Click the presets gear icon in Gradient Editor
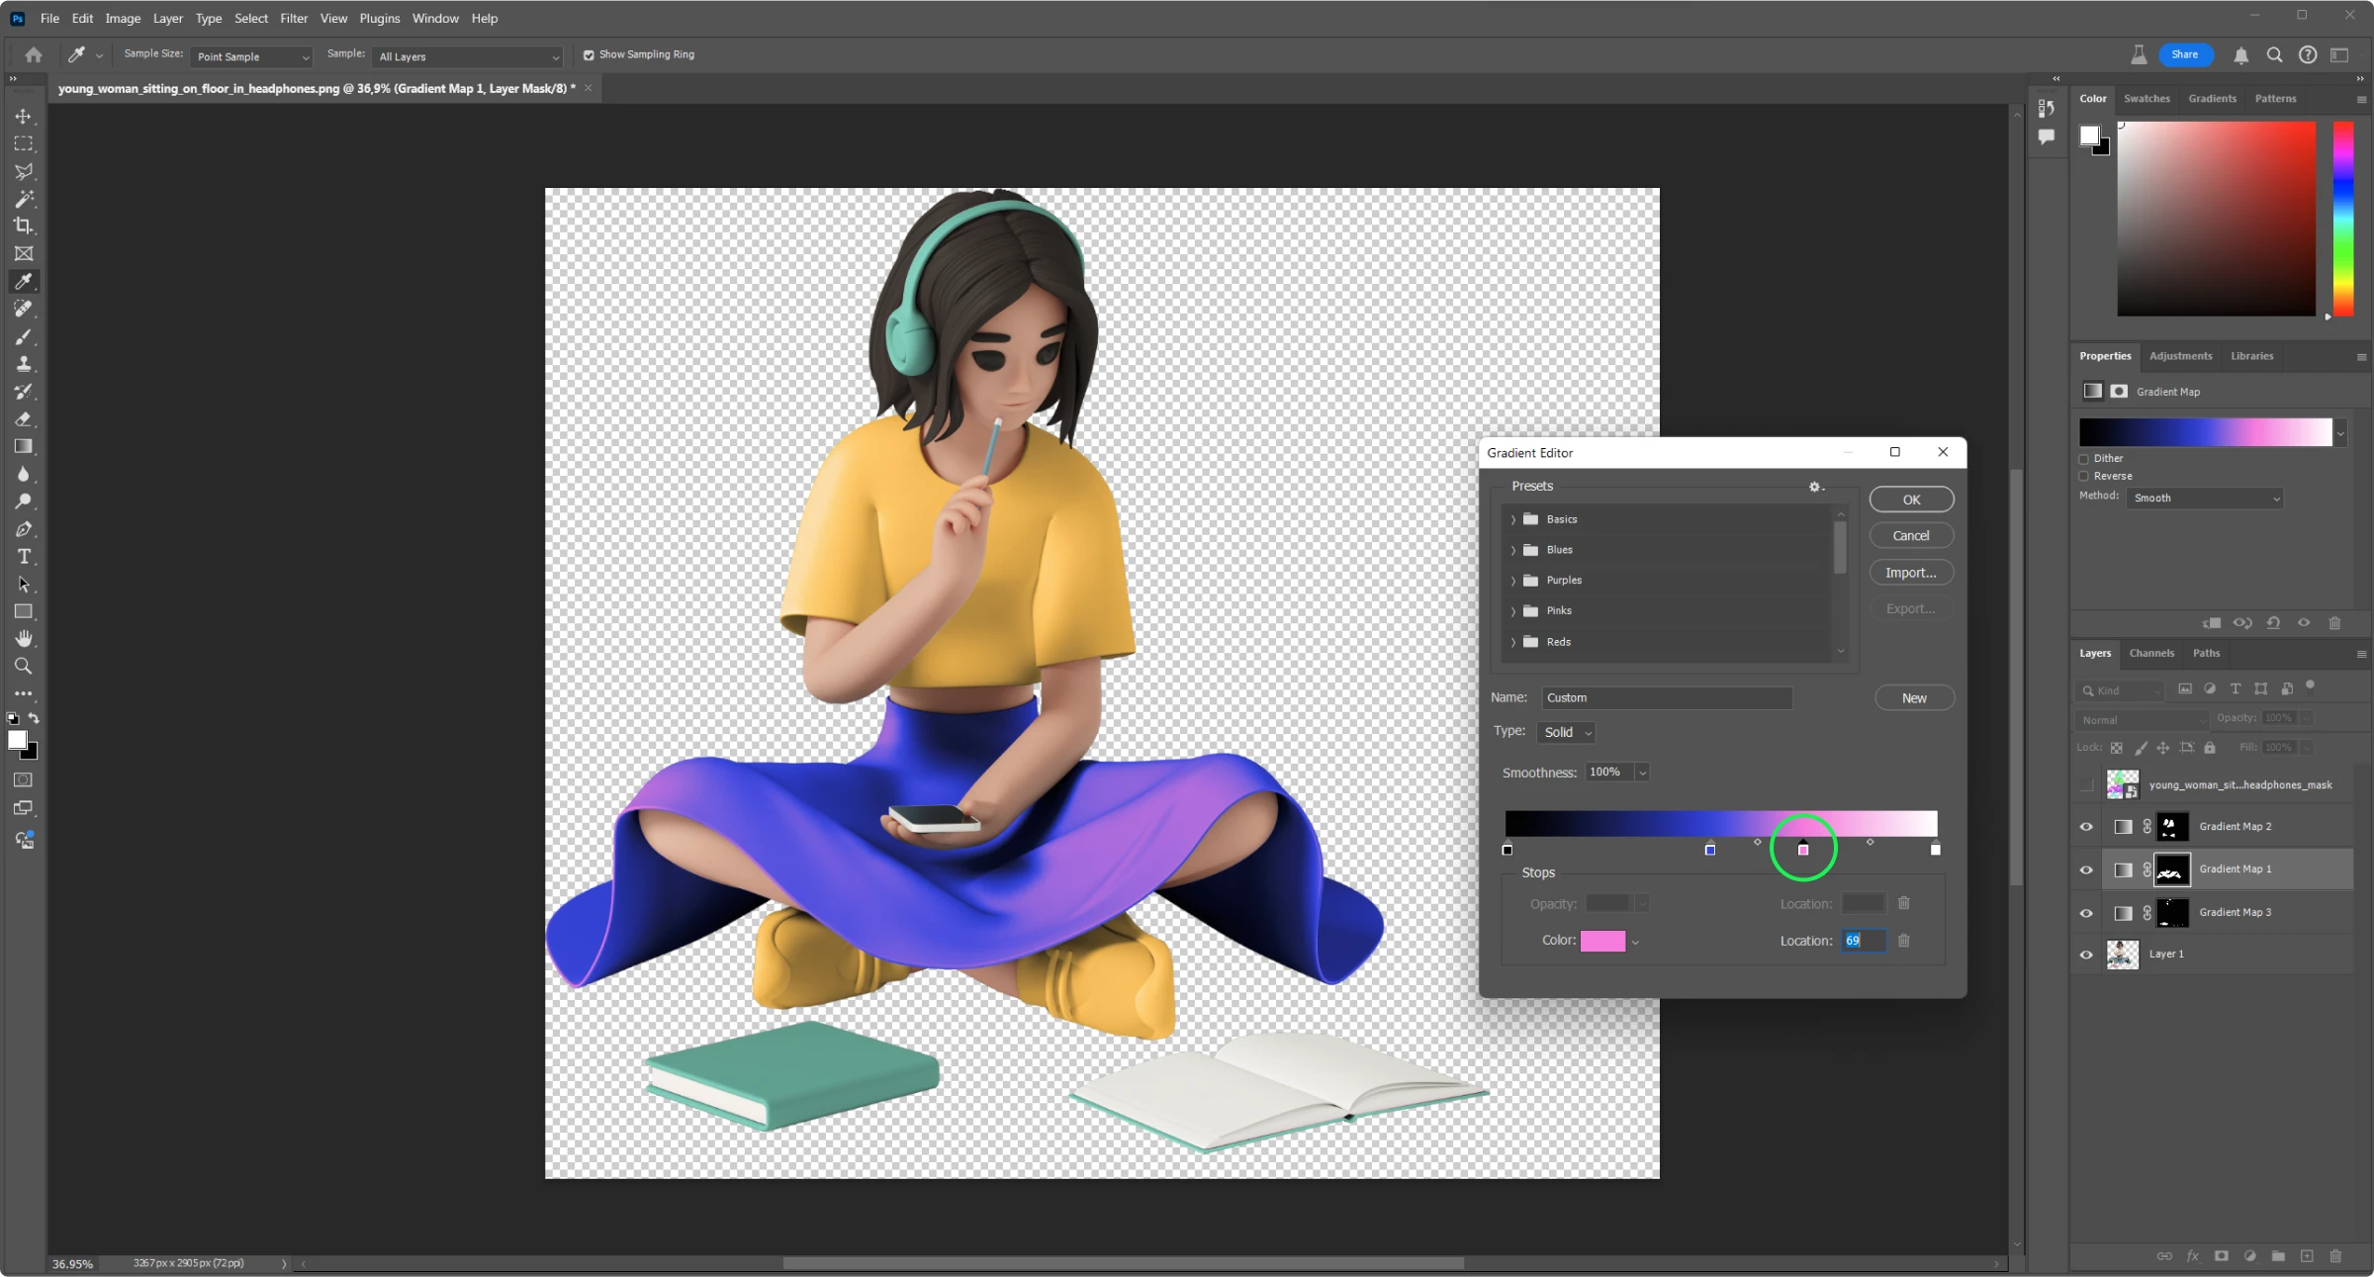 pos(1815,487)
